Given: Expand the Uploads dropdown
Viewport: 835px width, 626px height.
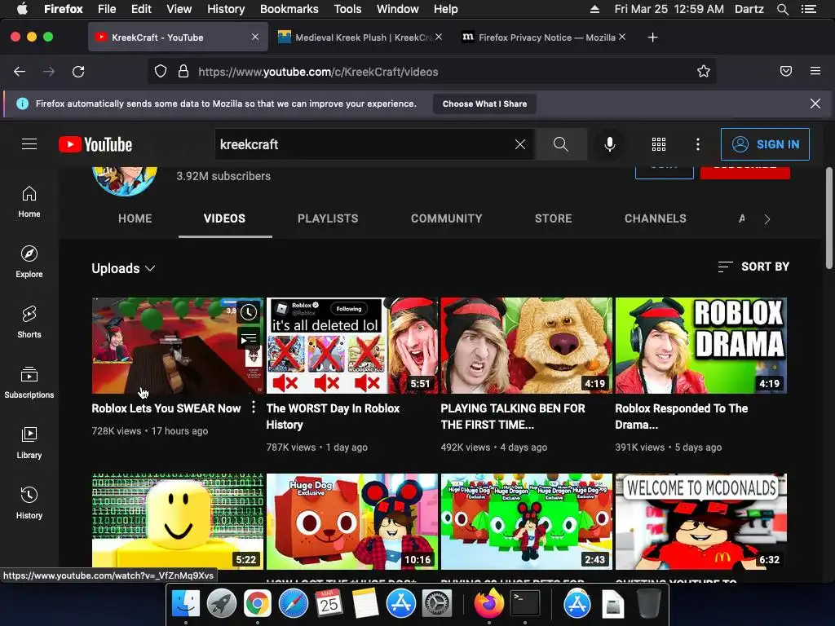Looking at the screenshot, I should coord(123,268).
